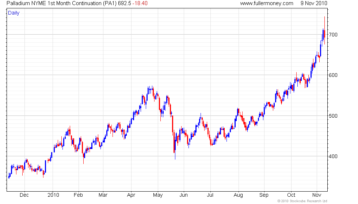Click the Daily timeframe label
The height and width of the screenshot is (204, 358).
click(x=14, y=13)
